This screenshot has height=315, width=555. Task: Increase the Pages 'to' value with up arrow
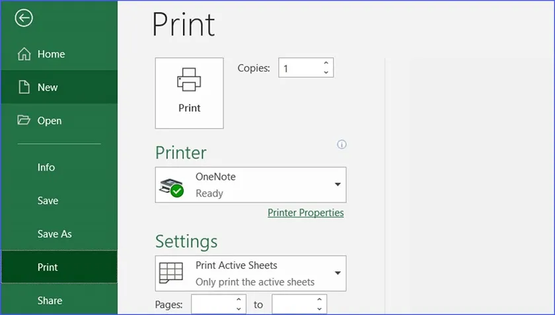[x=319, y=300]
